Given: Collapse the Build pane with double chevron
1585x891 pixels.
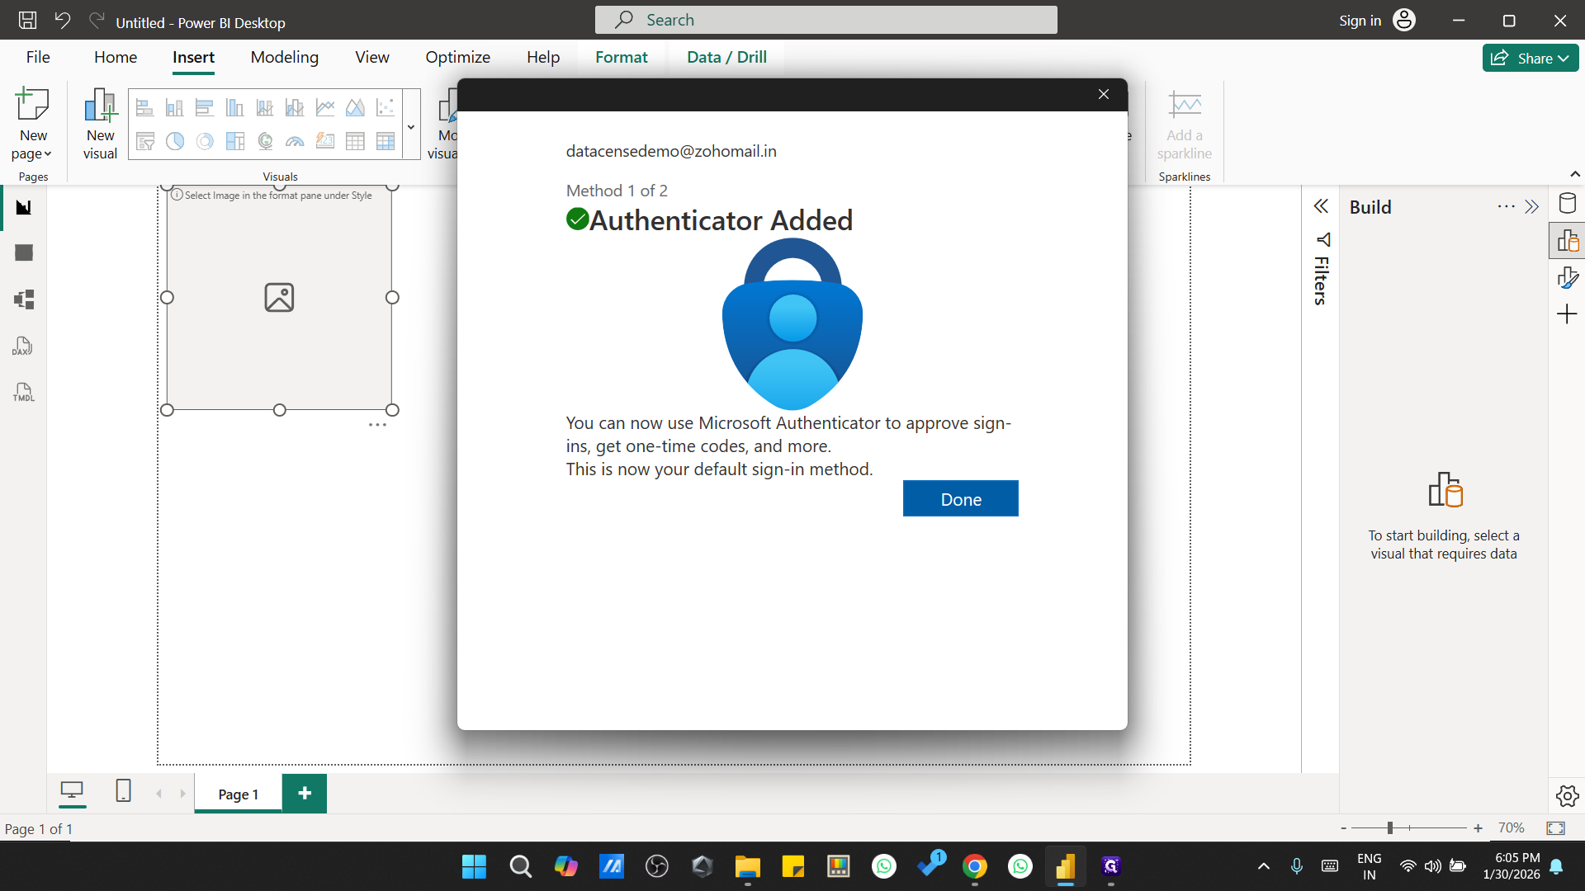Looking at the screenshot, I should (x=1534, y=206).
